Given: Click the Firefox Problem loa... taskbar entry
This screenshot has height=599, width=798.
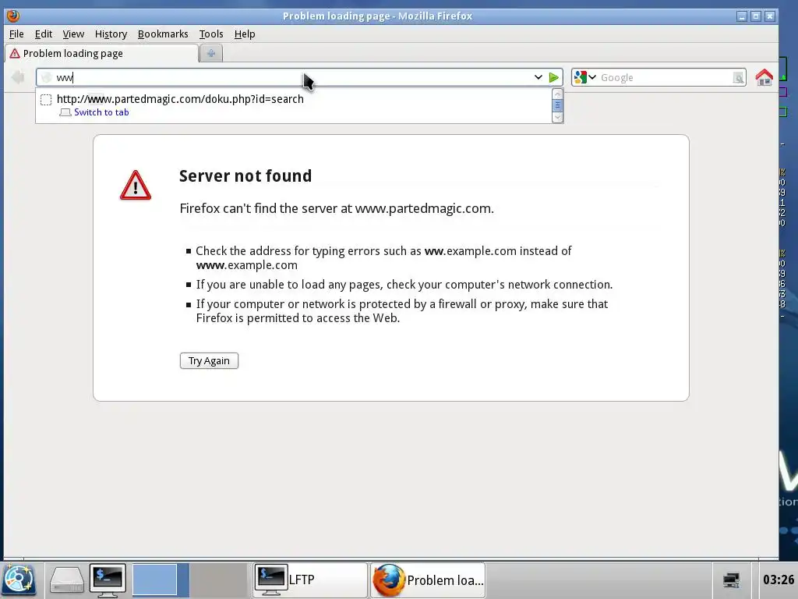Looking at the screenshot, I should pyautogui.click(x=428, y=580).
